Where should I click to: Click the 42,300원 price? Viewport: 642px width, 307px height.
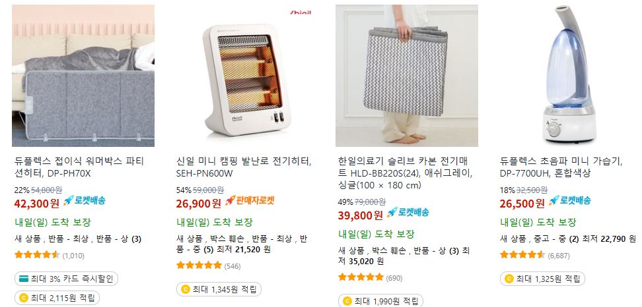(x=37, y=203)
